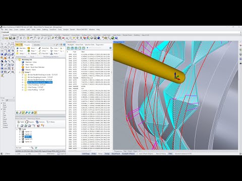Select the 4 Axis Facing operation
The width and height of the screenshot is (242, 181).
pyautogui.click(x=35, y=87)
